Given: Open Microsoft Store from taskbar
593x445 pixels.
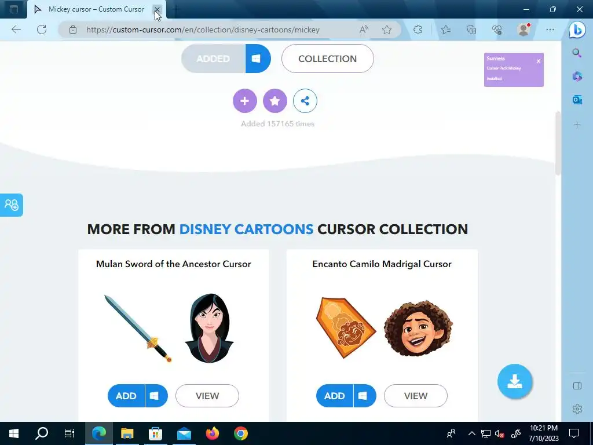Looking at the screenshot, I should 155,433.
